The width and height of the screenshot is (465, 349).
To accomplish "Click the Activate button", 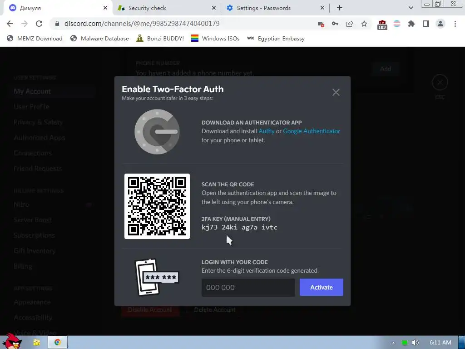I will click(x=322, y=287).
